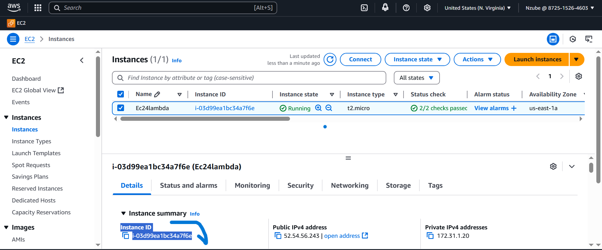The height and width of the screenshot is (250, 602).
Task: Sort by Instance type column arrow
Action: coord(396,94)
